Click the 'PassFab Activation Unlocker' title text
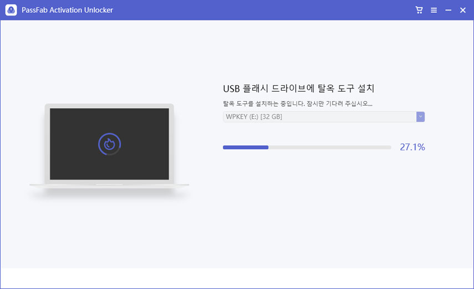 [x=68, y=10]
